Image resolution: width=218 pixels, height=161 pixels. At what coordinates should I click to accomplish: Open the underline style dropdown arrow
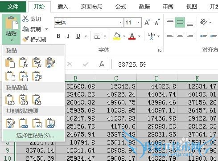pyautogui.click(x=86, y=36)
